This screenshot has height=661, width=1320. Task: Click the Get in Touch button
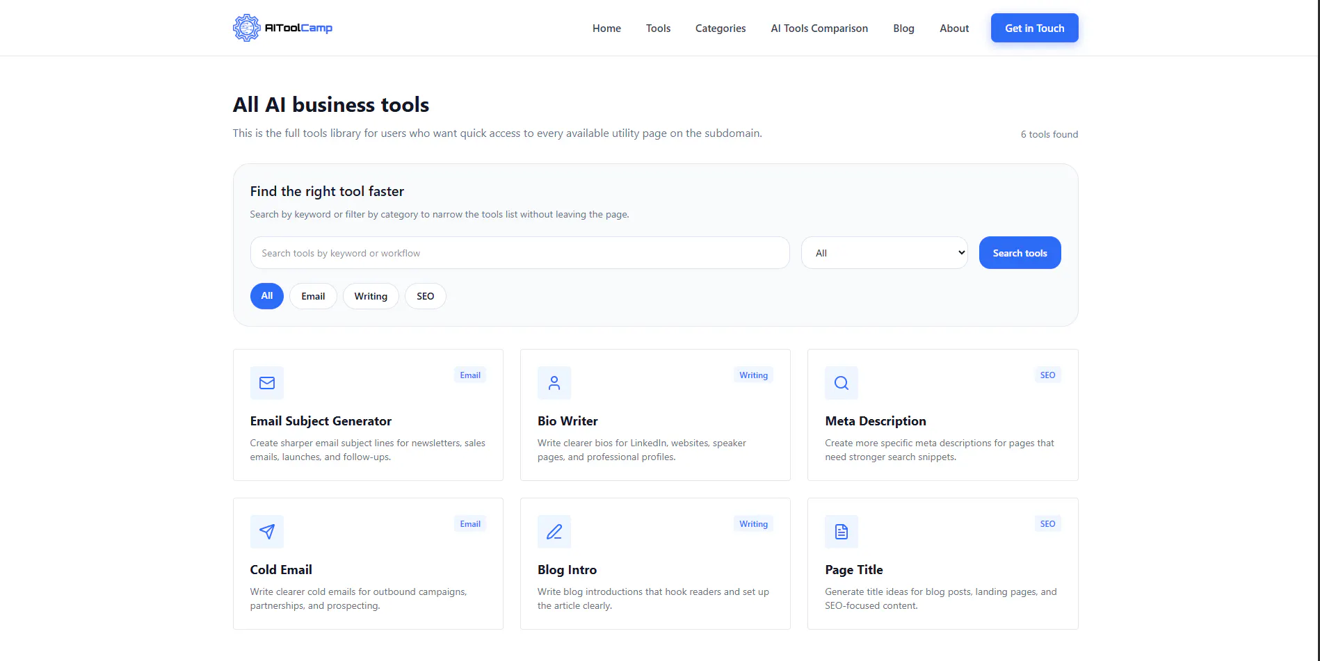click(1035, 28)
